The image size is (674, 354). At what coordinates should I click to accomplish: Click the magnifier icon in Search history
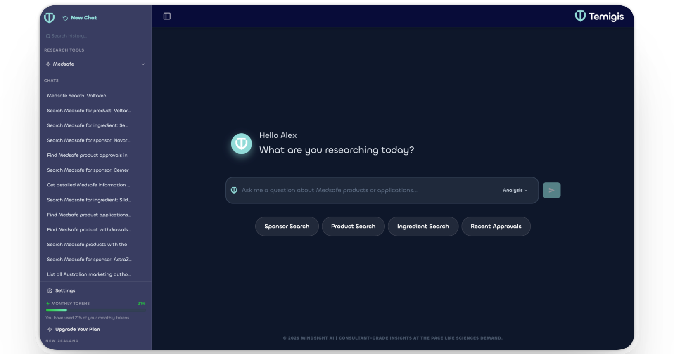[48, 36]
